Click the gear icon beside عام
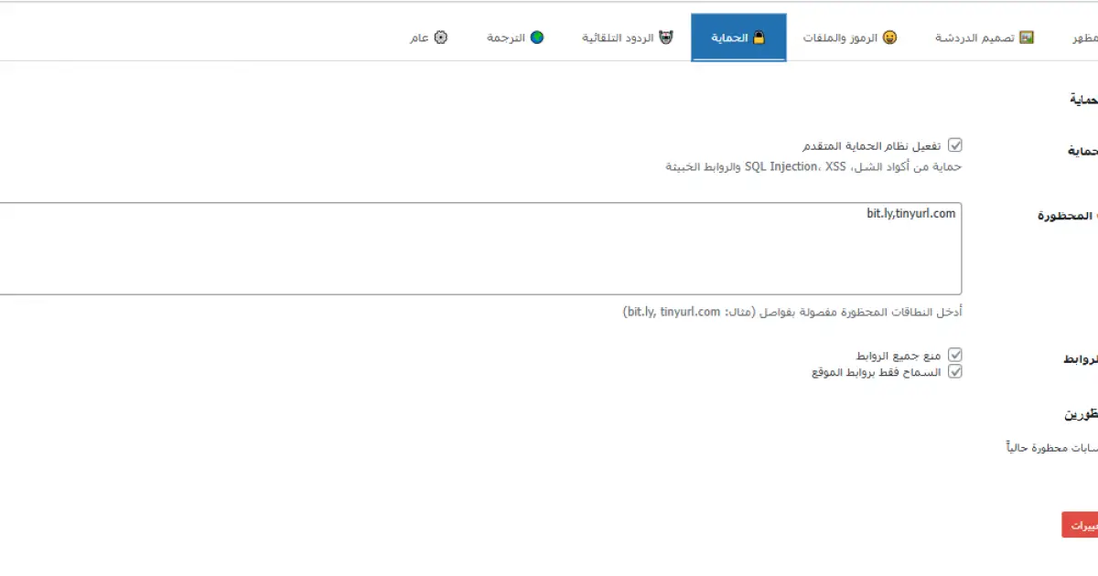The height and width of the screenshot is (576, 1098). pos(441,37)
